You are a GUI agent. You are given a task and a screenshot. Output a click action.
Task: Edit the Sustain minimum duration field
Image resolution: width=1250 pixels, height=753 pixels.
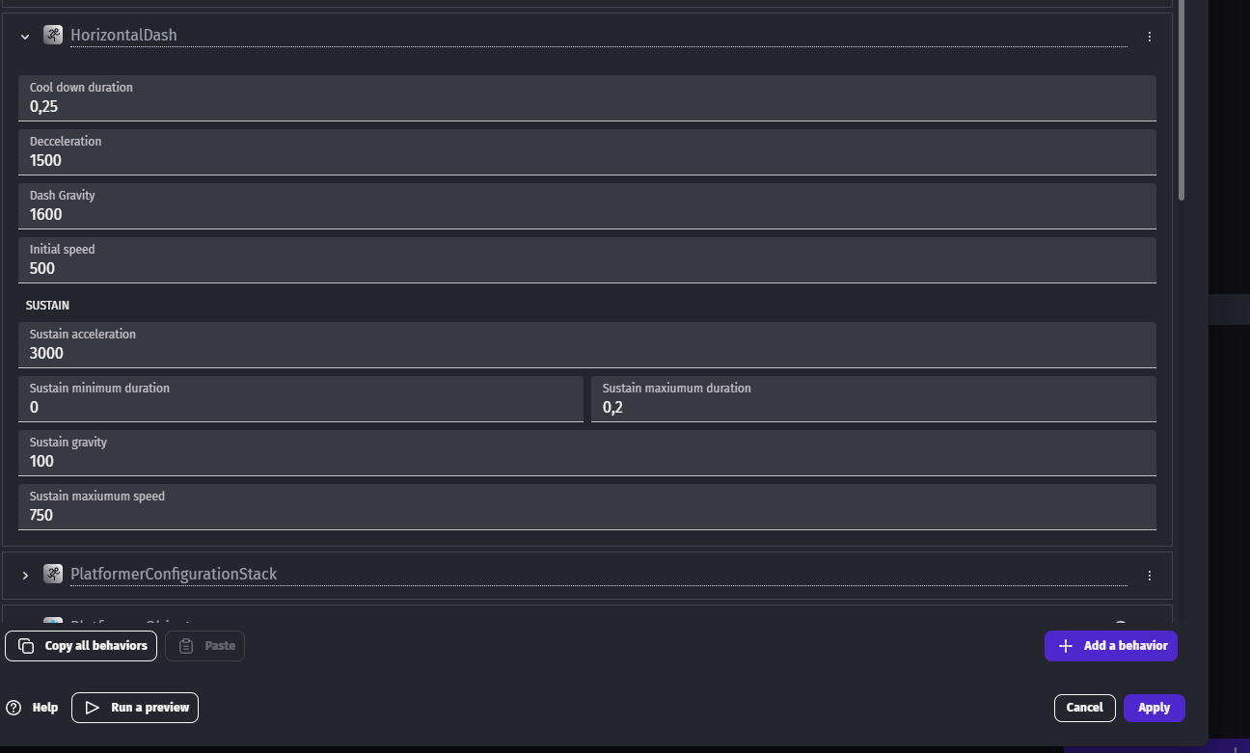(x=301, y=399)
